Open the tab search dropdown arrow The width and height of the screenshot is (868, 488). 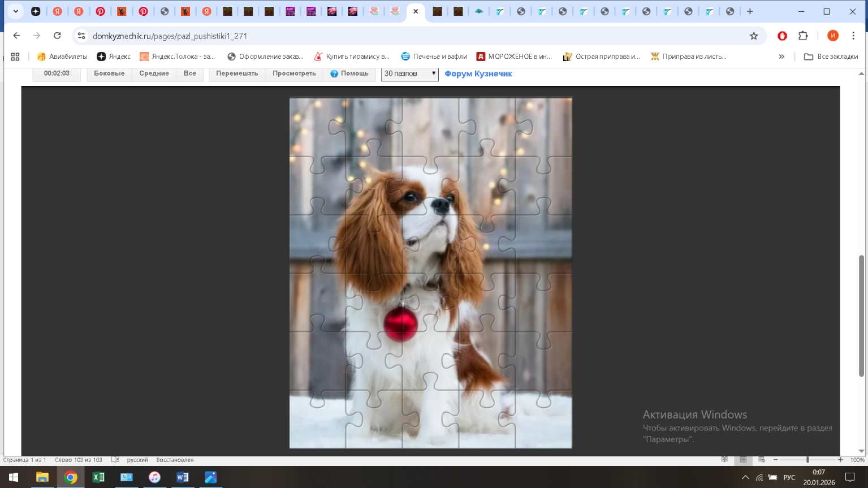(15, 11)
